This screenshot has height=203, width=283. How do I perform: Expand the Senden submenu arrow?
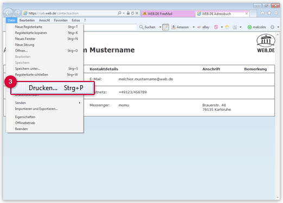(80, 103)
